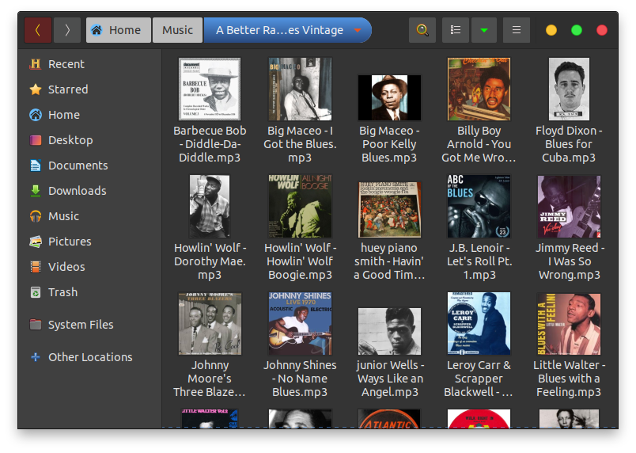
Task: Click filename 'Johnny Shines - No Name Blues.mp3'
Action: tap(300, 379)
